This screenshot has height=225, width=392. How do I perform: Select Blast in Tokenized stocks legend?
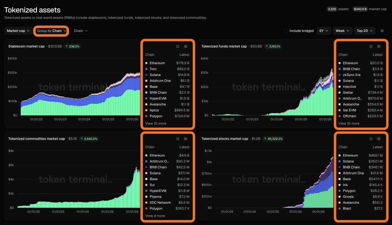coord(360,208)
